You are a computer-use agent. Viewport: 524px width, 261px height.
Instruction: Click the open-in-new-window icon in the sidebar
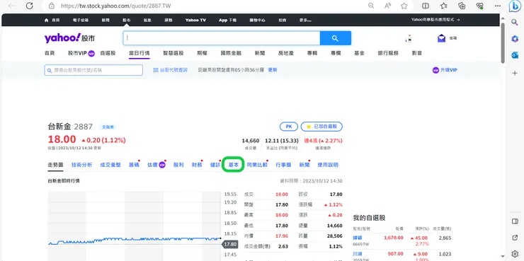click(515, 237)
